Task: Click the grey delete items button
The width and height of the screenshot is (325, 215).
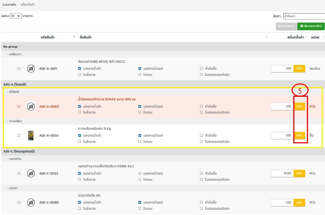Action: click(x=286, y=26)
